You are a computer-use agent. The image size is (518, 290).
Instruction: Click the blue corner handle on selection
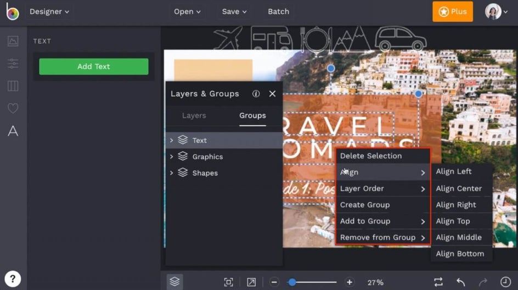tap(418, 93)
